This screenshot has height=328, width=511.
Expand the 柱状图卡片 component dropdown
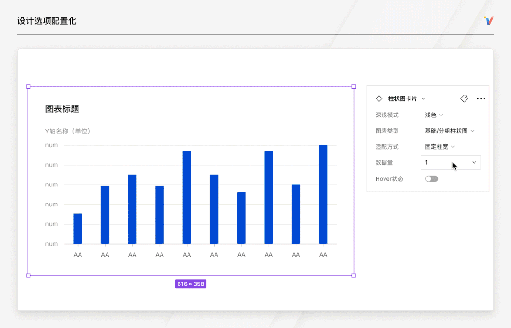pyautogui.click(x=423, y=98)
